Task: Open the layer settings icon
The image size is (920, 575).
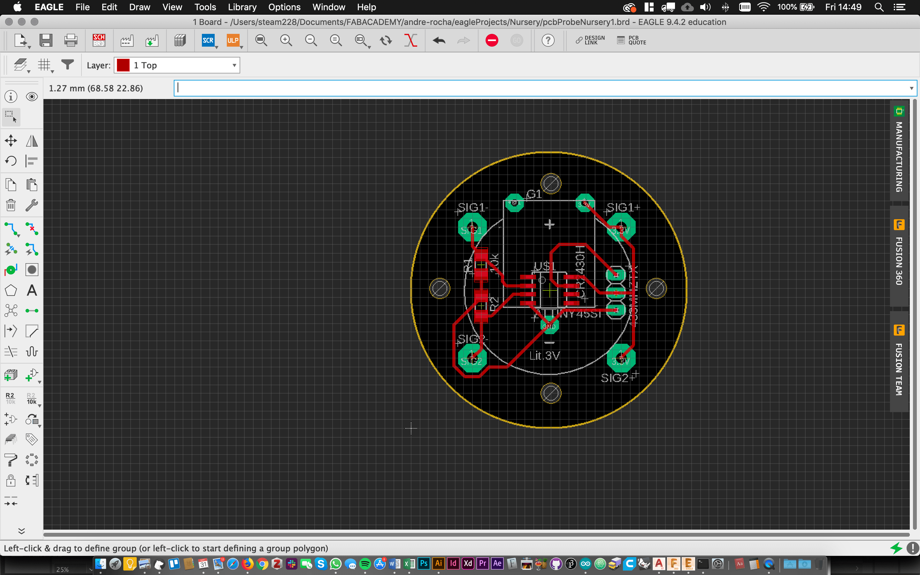Action: [20, 65]
